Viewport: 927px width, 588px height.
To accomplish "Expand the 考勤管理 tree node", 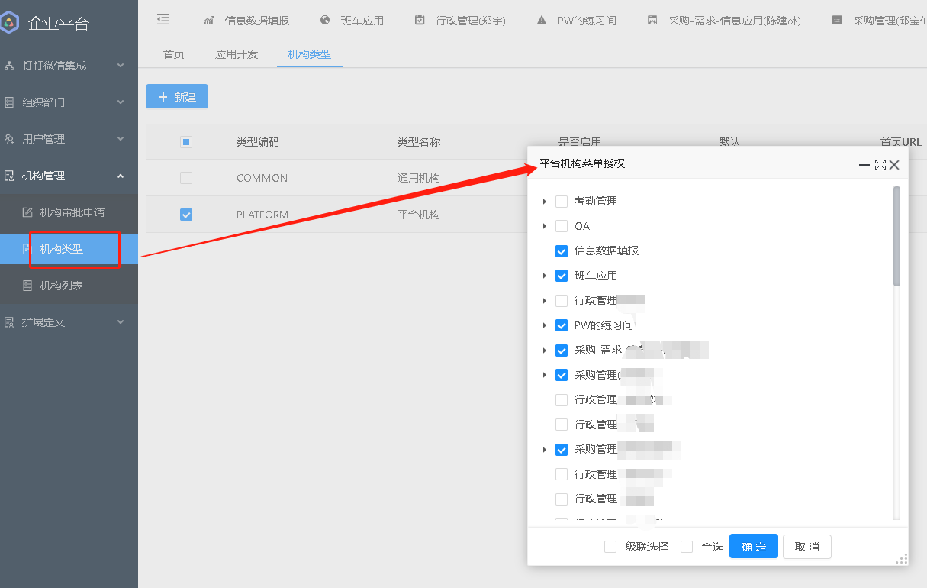I will 544,201.
